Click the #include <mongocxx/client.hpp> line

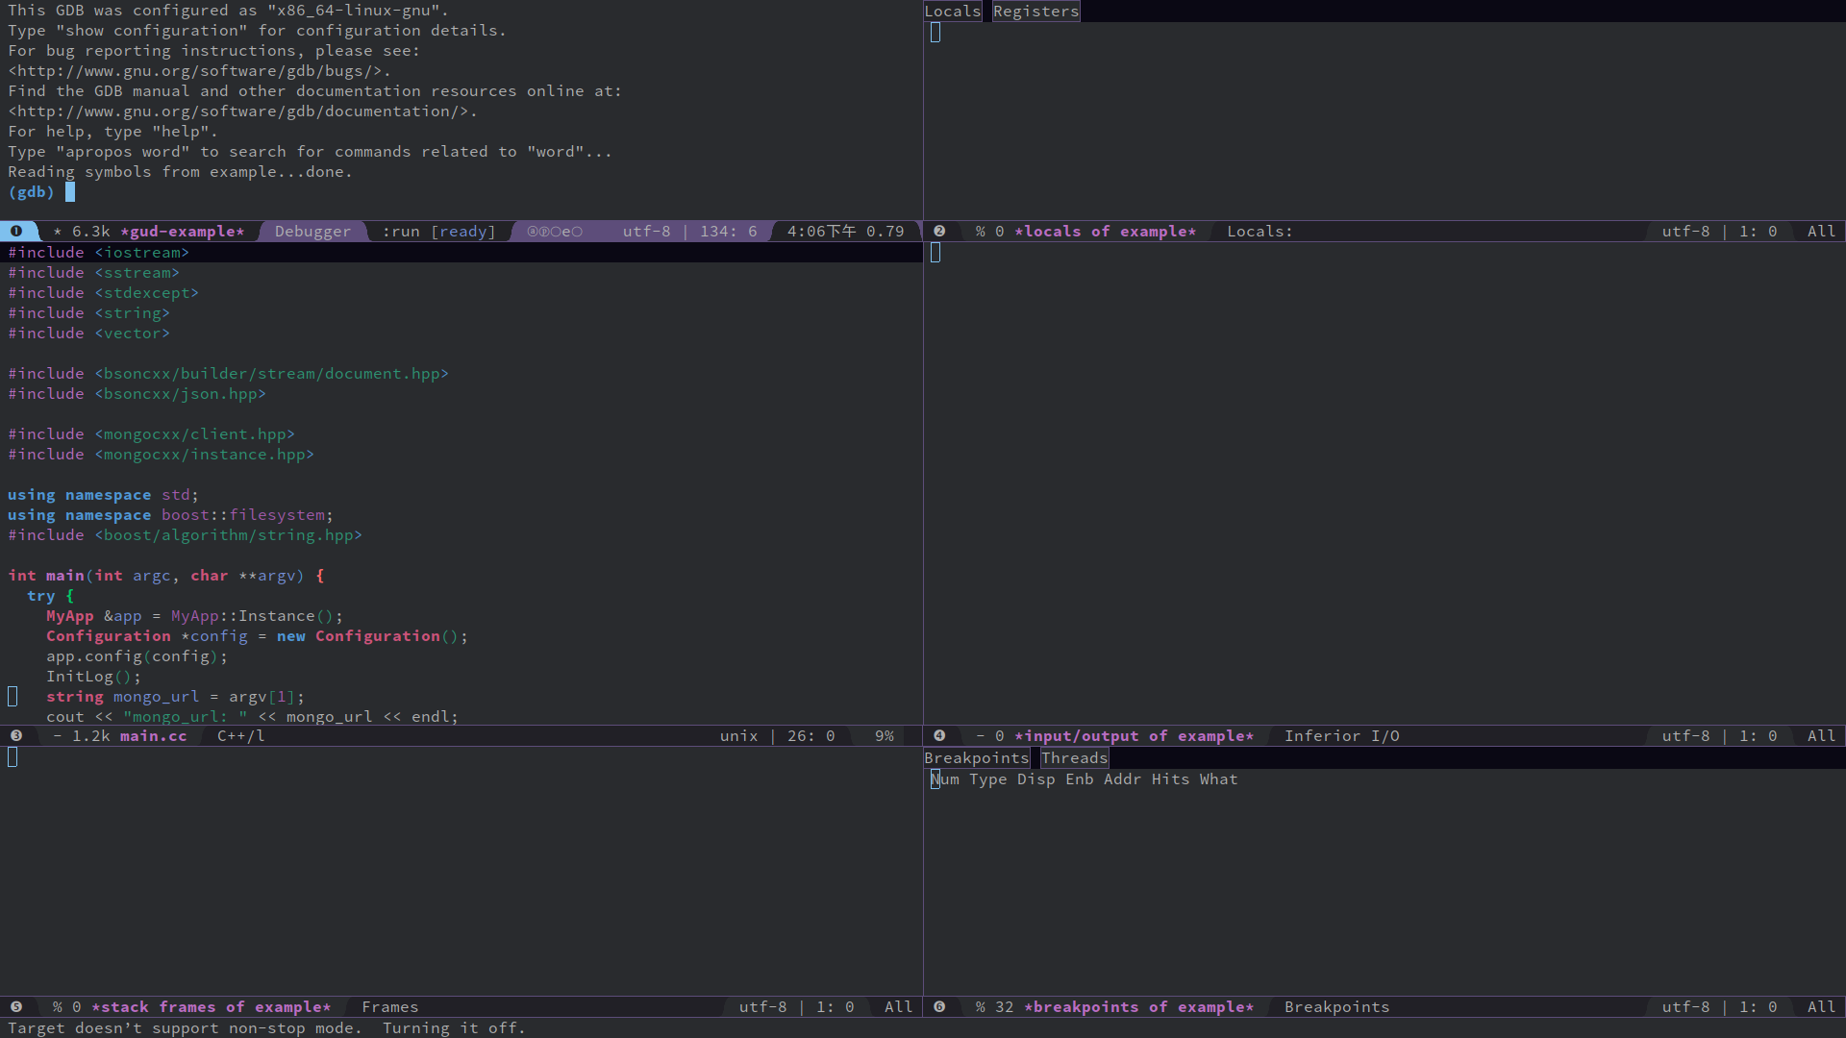coord(151,434)
